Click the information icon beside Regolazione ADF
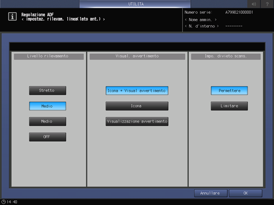The image size is (274, 205). click(12, 16)
